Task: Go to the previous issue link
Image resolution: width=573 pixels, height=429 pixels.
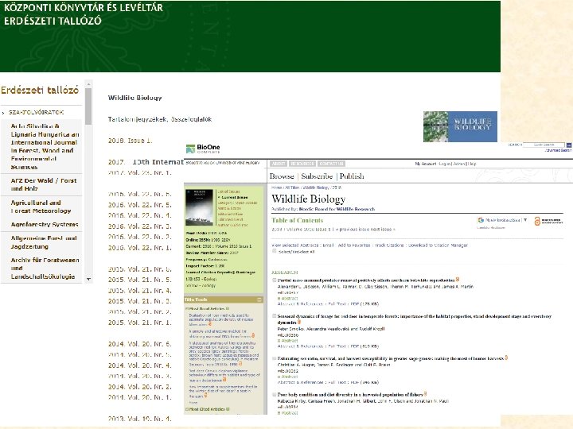Action: click(x=352, y=230)
